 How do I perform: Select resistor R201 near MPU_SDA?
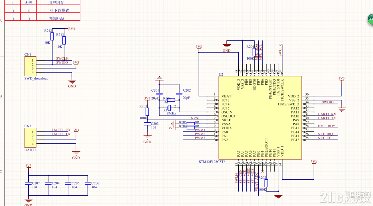pos(254,52)
